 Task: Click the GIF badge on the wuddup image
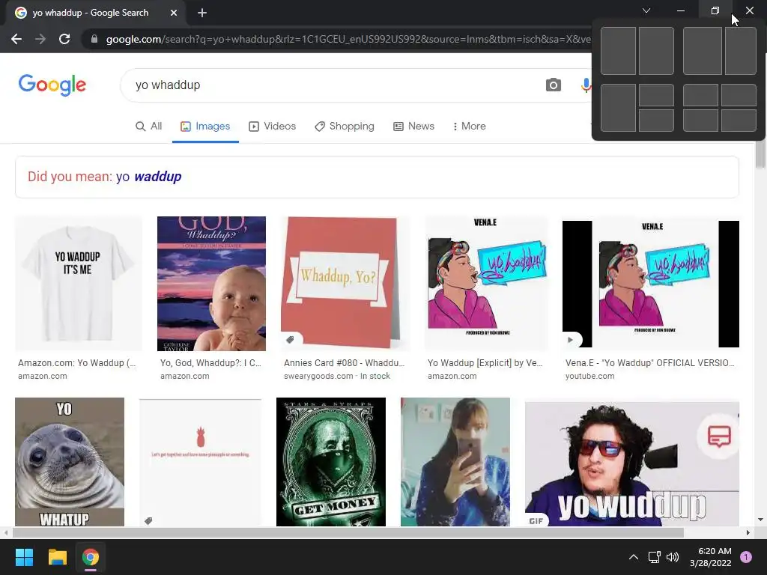tap(536, 521)
